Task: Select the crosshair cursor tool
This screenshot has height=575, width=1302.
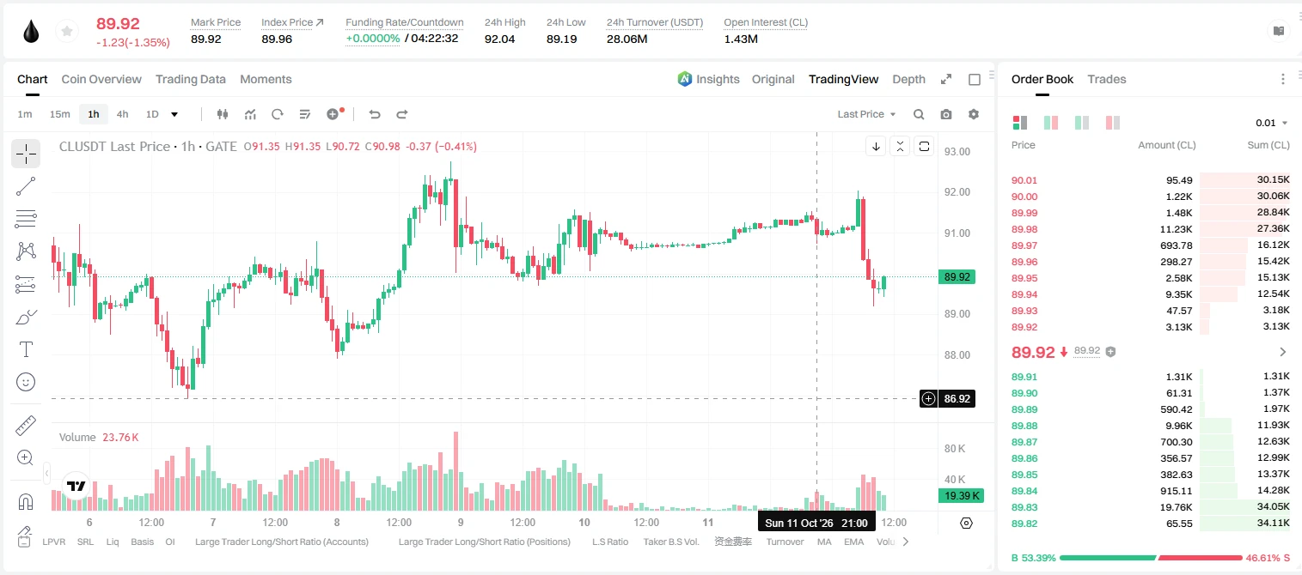Action: [x=26, y=154]
